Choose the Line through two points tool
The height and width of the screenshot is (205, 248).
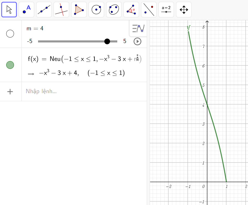(x=44, y=10)
